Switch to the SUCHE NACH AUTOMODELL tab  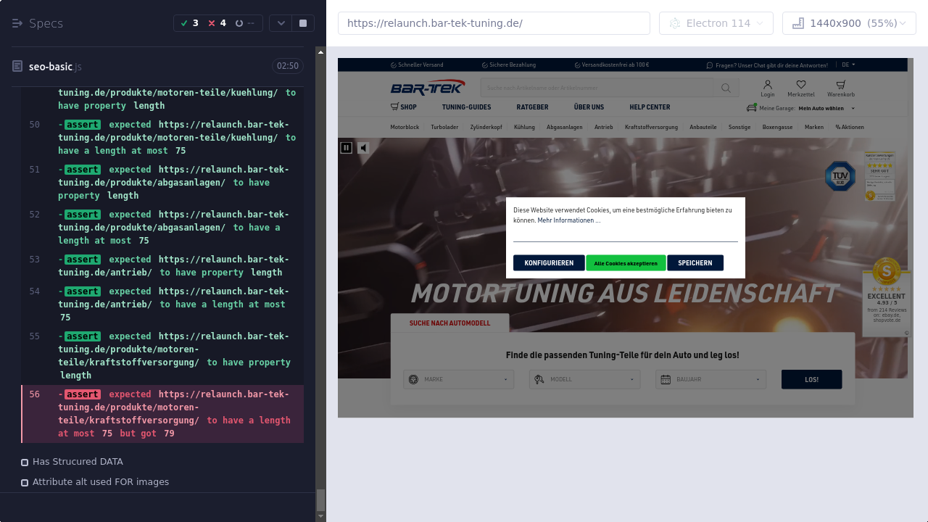pyautogui.click(x=449, y=323)
